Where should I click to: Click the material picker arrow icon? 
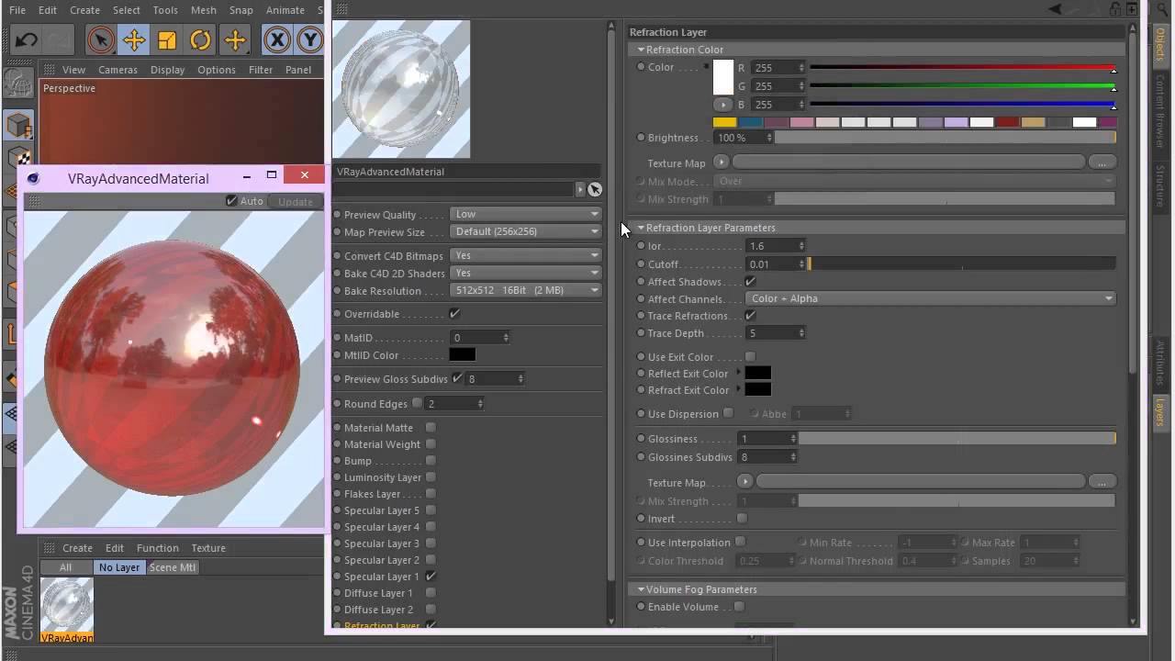[x=595, y=189]
